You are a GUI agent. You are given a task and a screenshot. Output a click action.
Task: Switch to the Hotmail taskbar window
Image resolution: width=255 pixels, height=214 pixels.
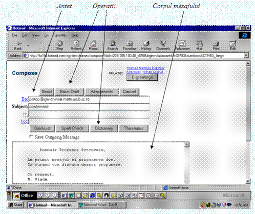[52, 205]
